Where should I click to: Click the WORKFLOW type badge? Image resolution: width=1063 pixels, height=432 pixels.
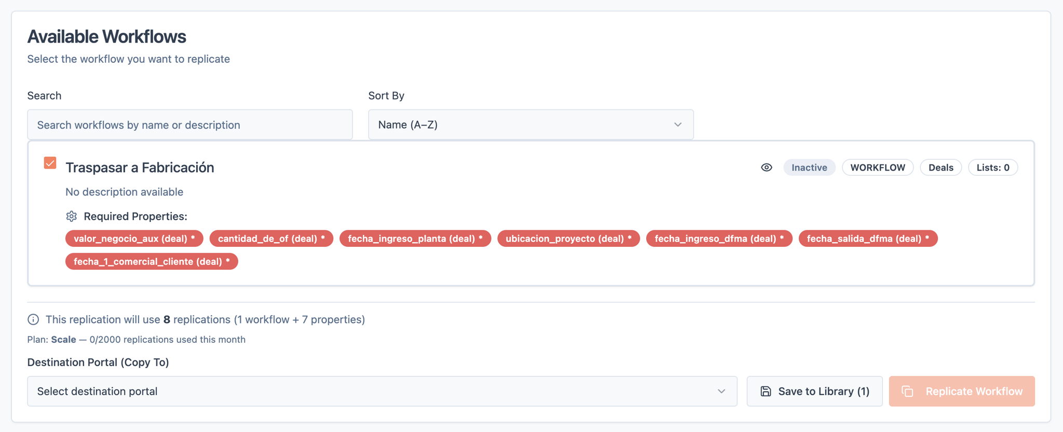[877, 168]
